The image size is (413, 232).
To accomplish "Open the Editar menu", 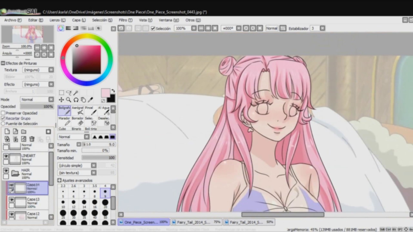I will pyautogui.click(x=35, y=20).
